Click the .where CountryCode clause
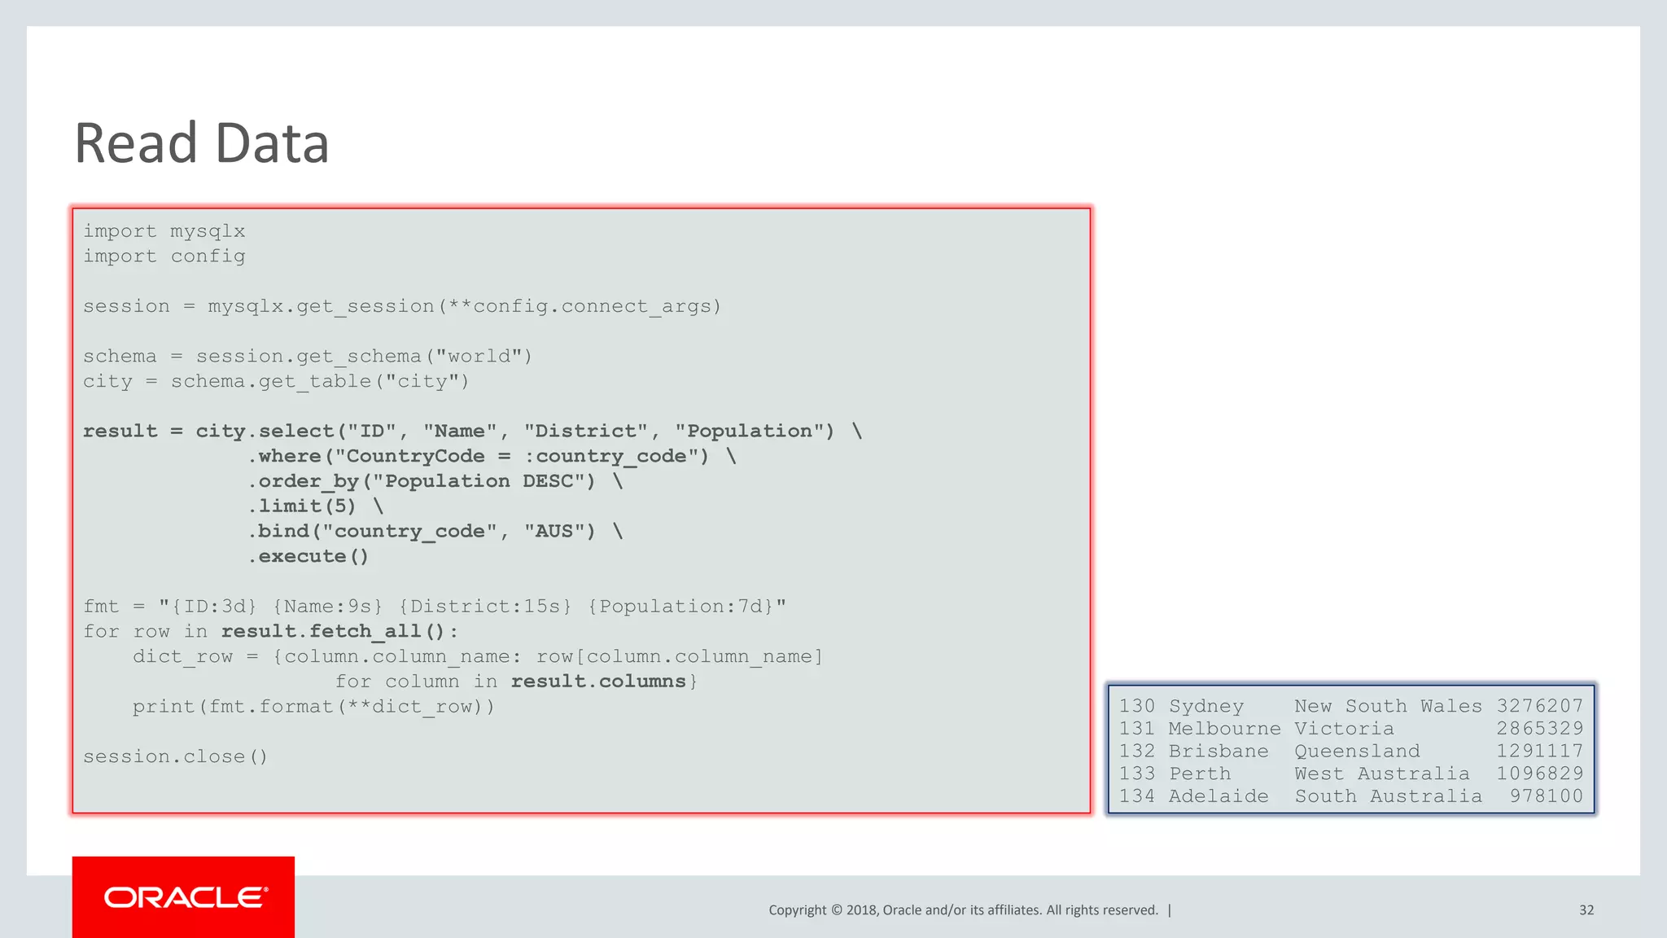 (492, 456)
